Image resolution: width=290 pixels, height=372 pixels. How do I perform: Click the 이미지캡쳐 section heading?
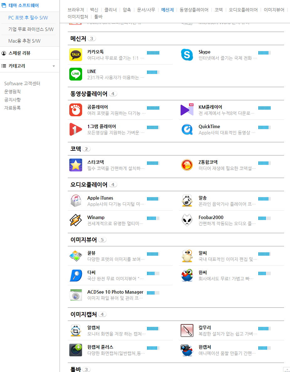tap(83, 314)
